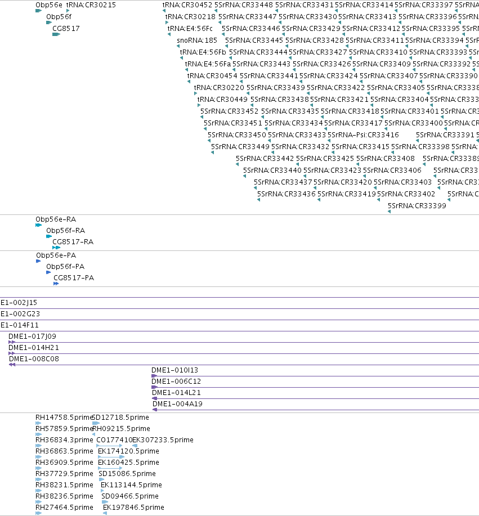Select the EK197846.5prime EST label
This screenshot has height=516, width=479.
tap(133, 508)
